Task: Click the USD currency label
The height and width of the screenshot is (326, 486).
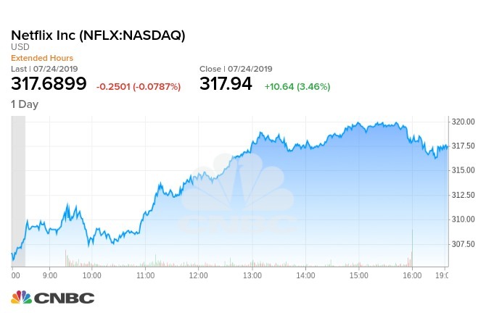Action: pyautogui.click(x=20, y=47)
